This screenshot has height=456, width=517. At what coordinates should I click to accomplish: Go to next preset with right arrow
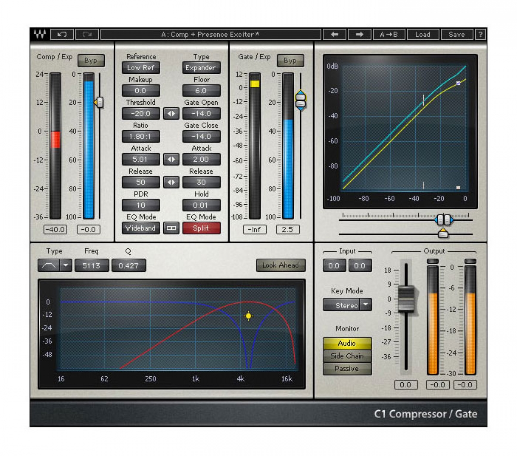coord(359,34)
